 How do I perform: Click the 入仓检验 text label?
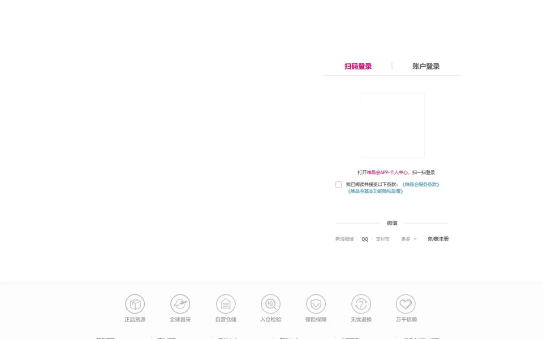pos(271,320)
